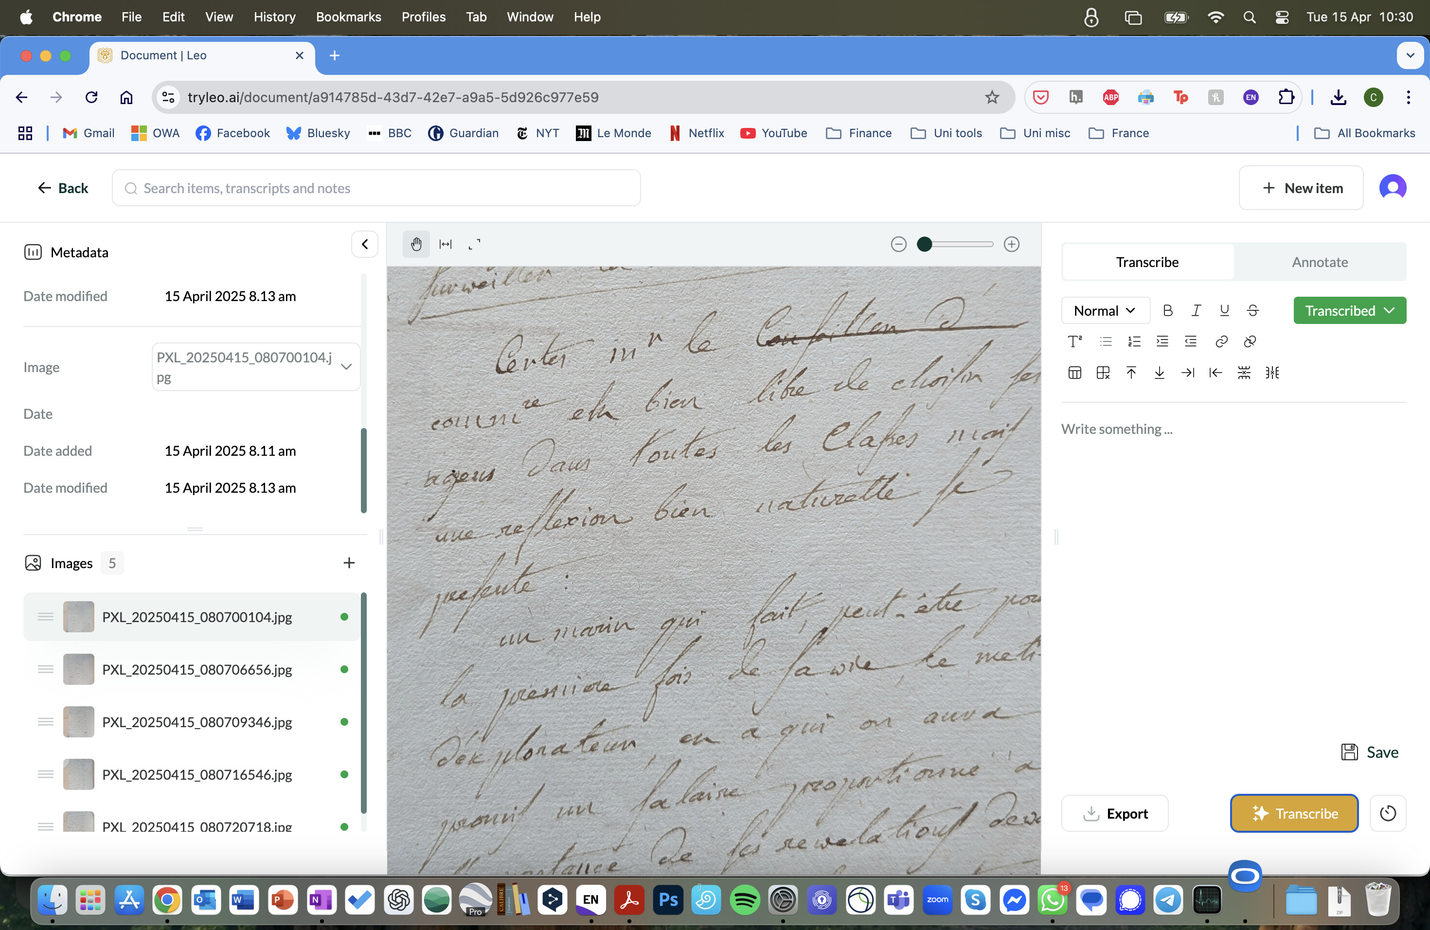The image size is (1430, 930).
Task: Expand the Image filename dropdown
Action: (345, 366)
